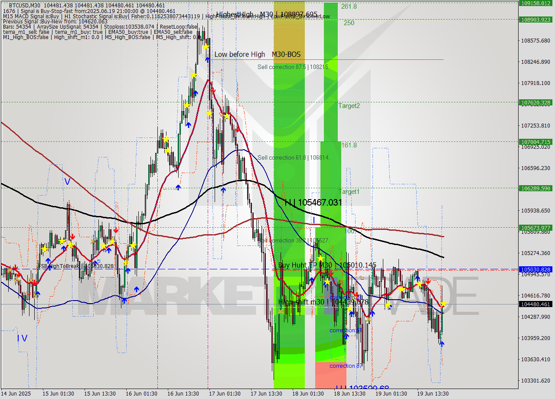This screenshot has height=399, width=555.
Task: Click the HH 105467.031 text label
Action: pos(313,203)
